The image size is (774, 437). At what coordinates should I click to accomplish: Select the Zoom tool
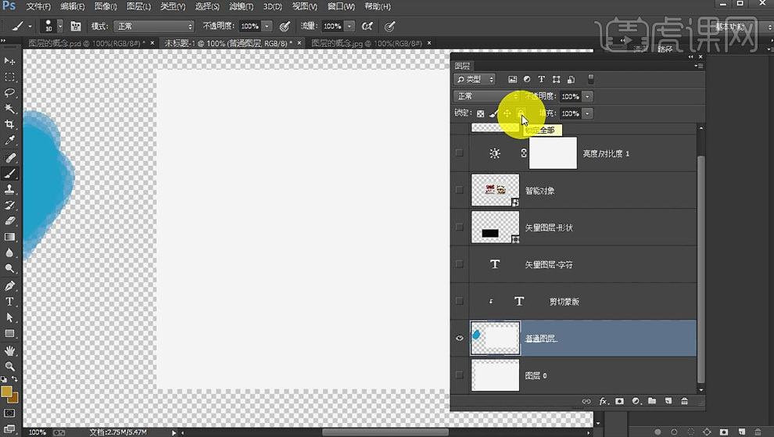pyautogui.click(x=9, y=367)
